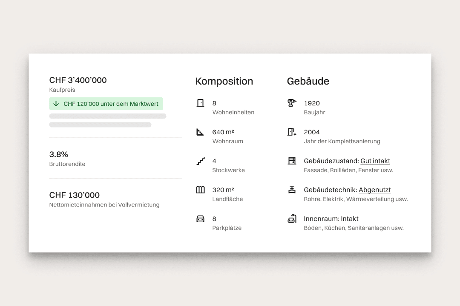Screen dimensions: 460x306
Task: Click the set-square icon beside Wohnraum
Action: pyautogui.click(x=200, y=132)
